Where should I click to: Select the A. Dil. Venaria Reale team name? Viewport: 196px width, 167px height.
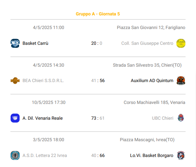pyautogui.click(x=42, y=118)
